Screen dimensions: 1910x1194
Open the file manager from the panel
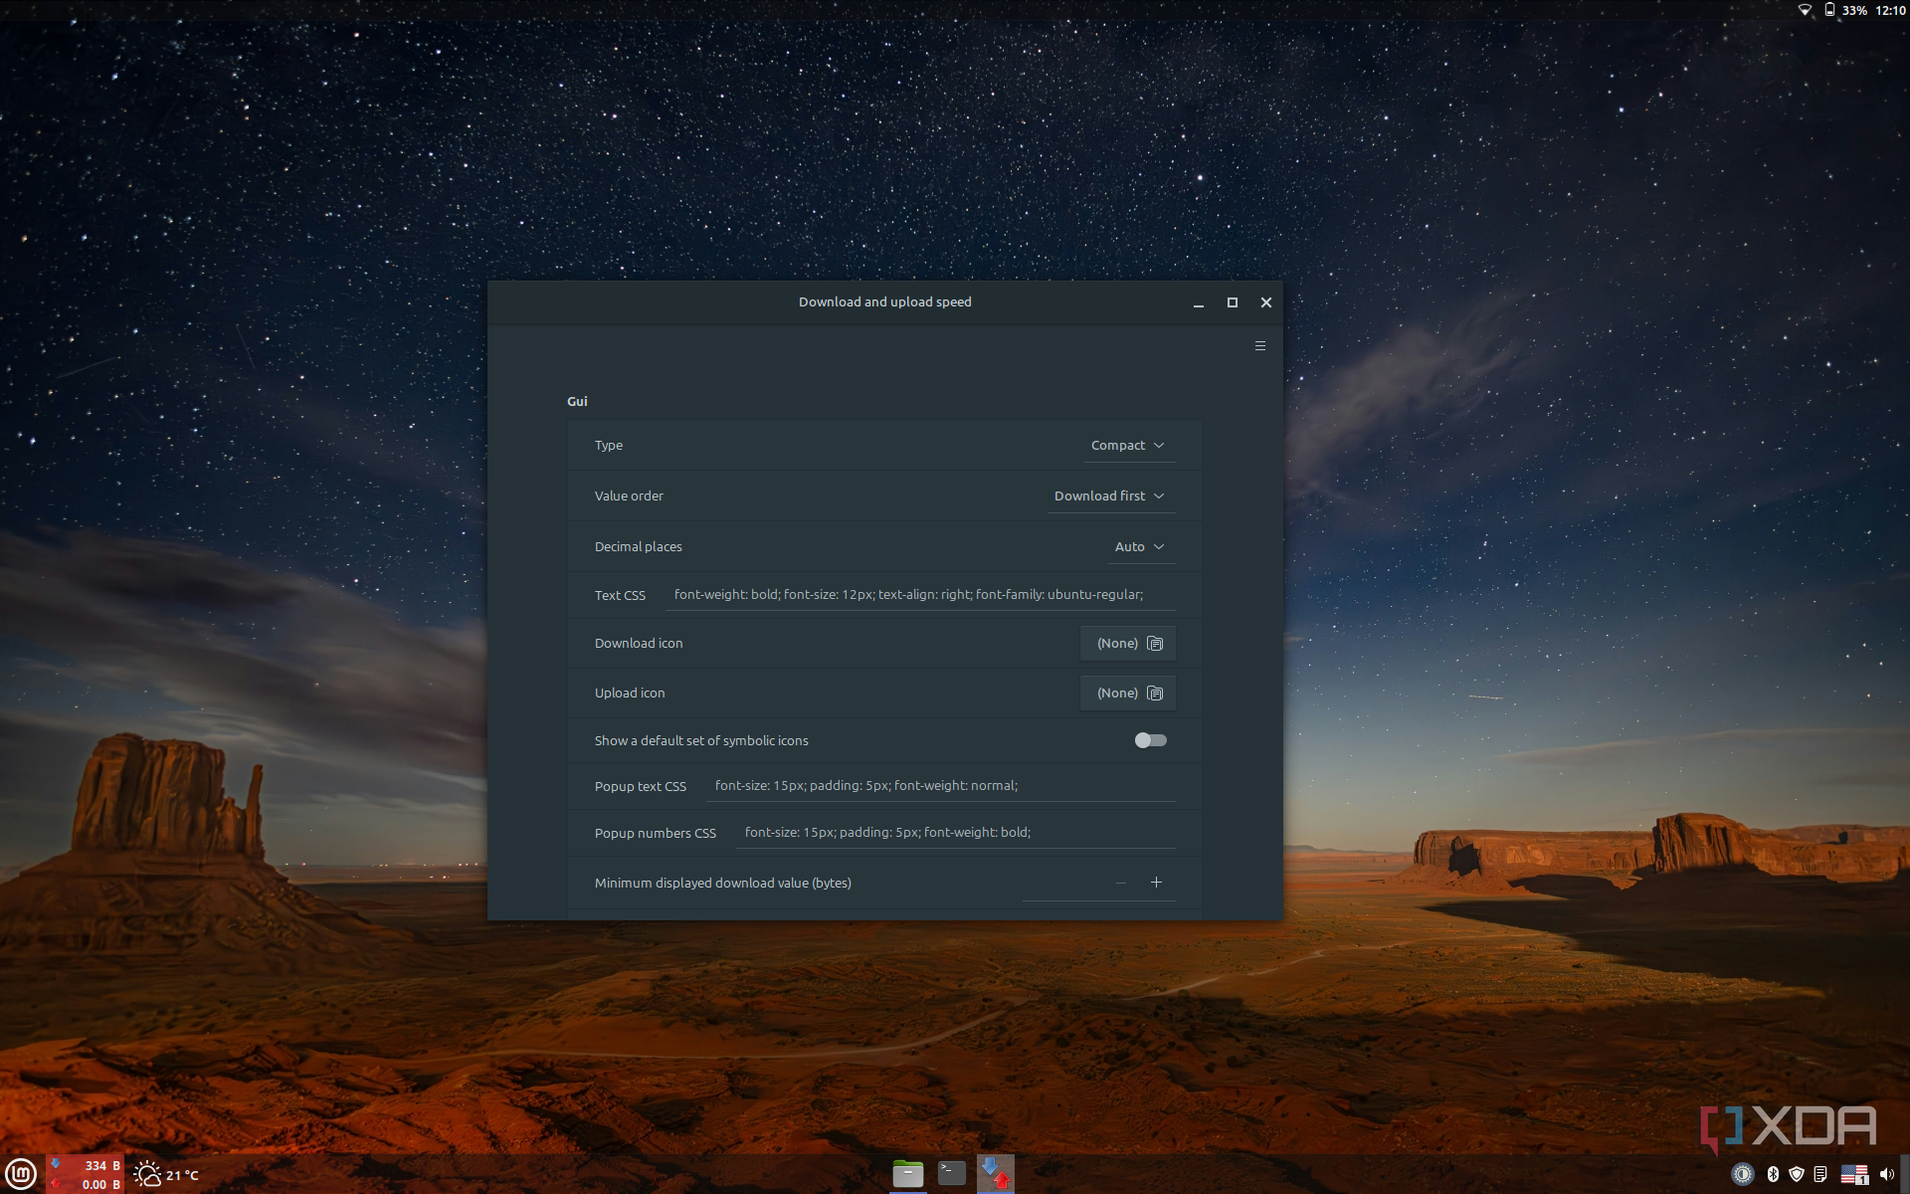907,1174
